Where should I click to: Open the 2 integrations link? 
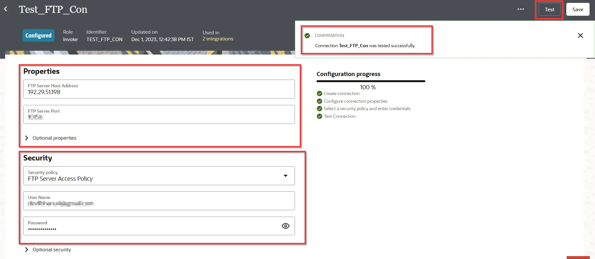218,39
